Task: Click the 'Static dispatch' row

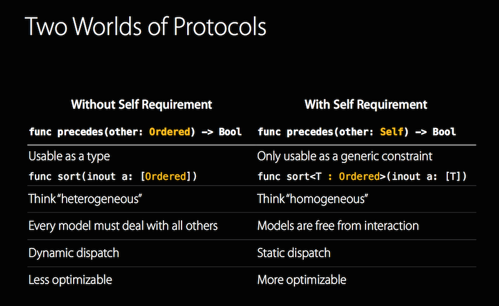Action: [x=294, y=253]
